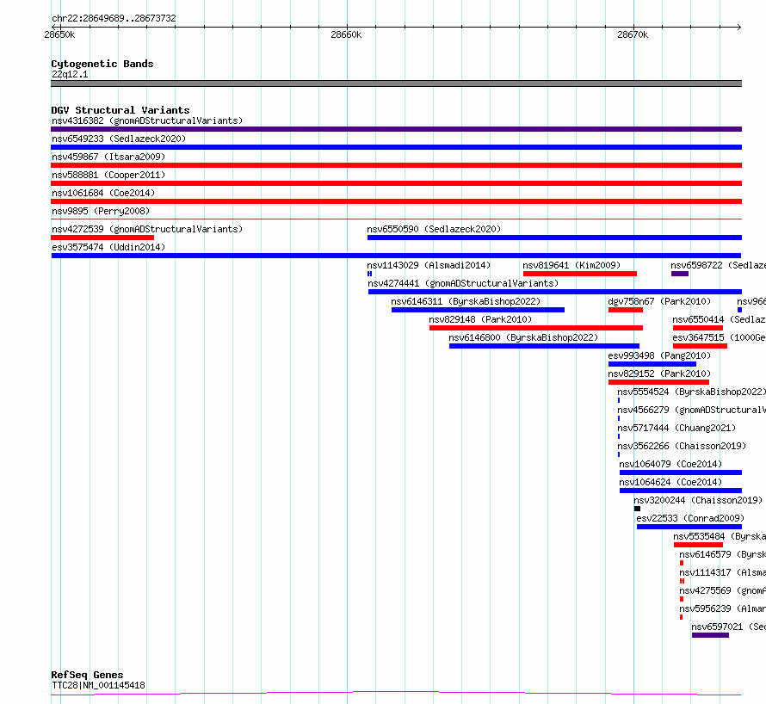
Task: Select the tiny nsv1143029 Alsmadi2014 marker
Action: tap(369, 274)
